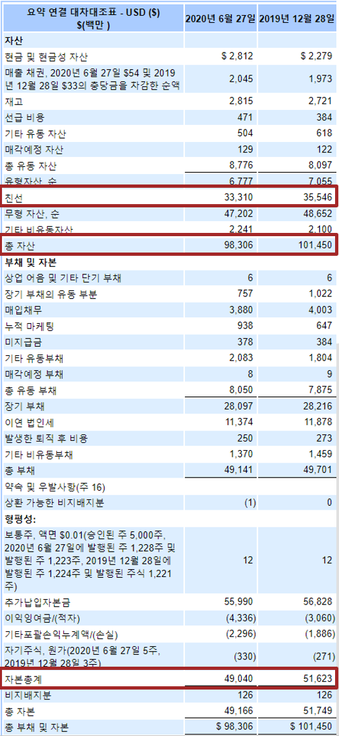Image resolution: width=339 pixels, height=736 pixels.
Task: Select the 28,097 long-term debt value
Action: [x=239, y=406]
